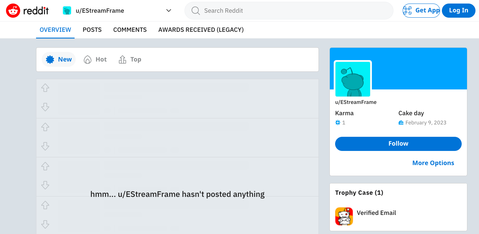Click the Verified Email trophy icon

pos(344,216)
